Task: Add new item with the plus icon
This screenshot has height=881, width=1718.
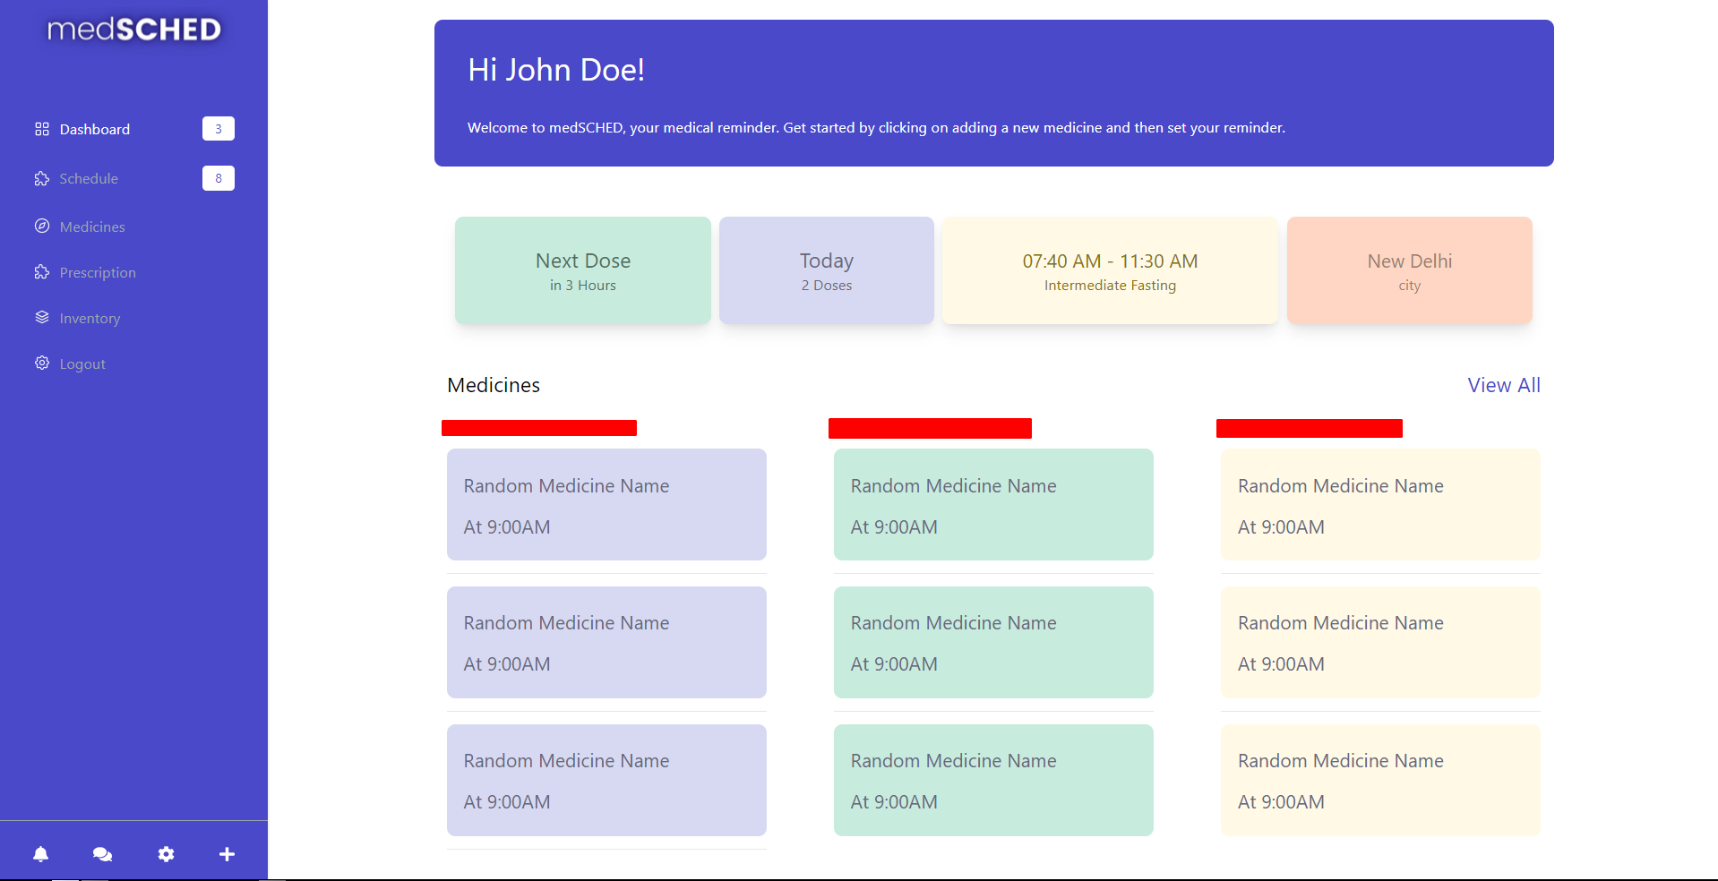Action: click(227, 854)
